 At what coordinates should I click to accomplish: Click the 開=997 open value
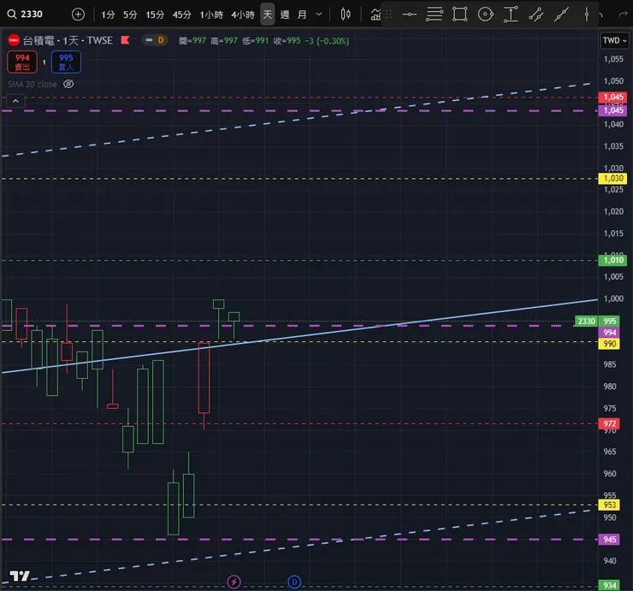click(x=192, y=41)
